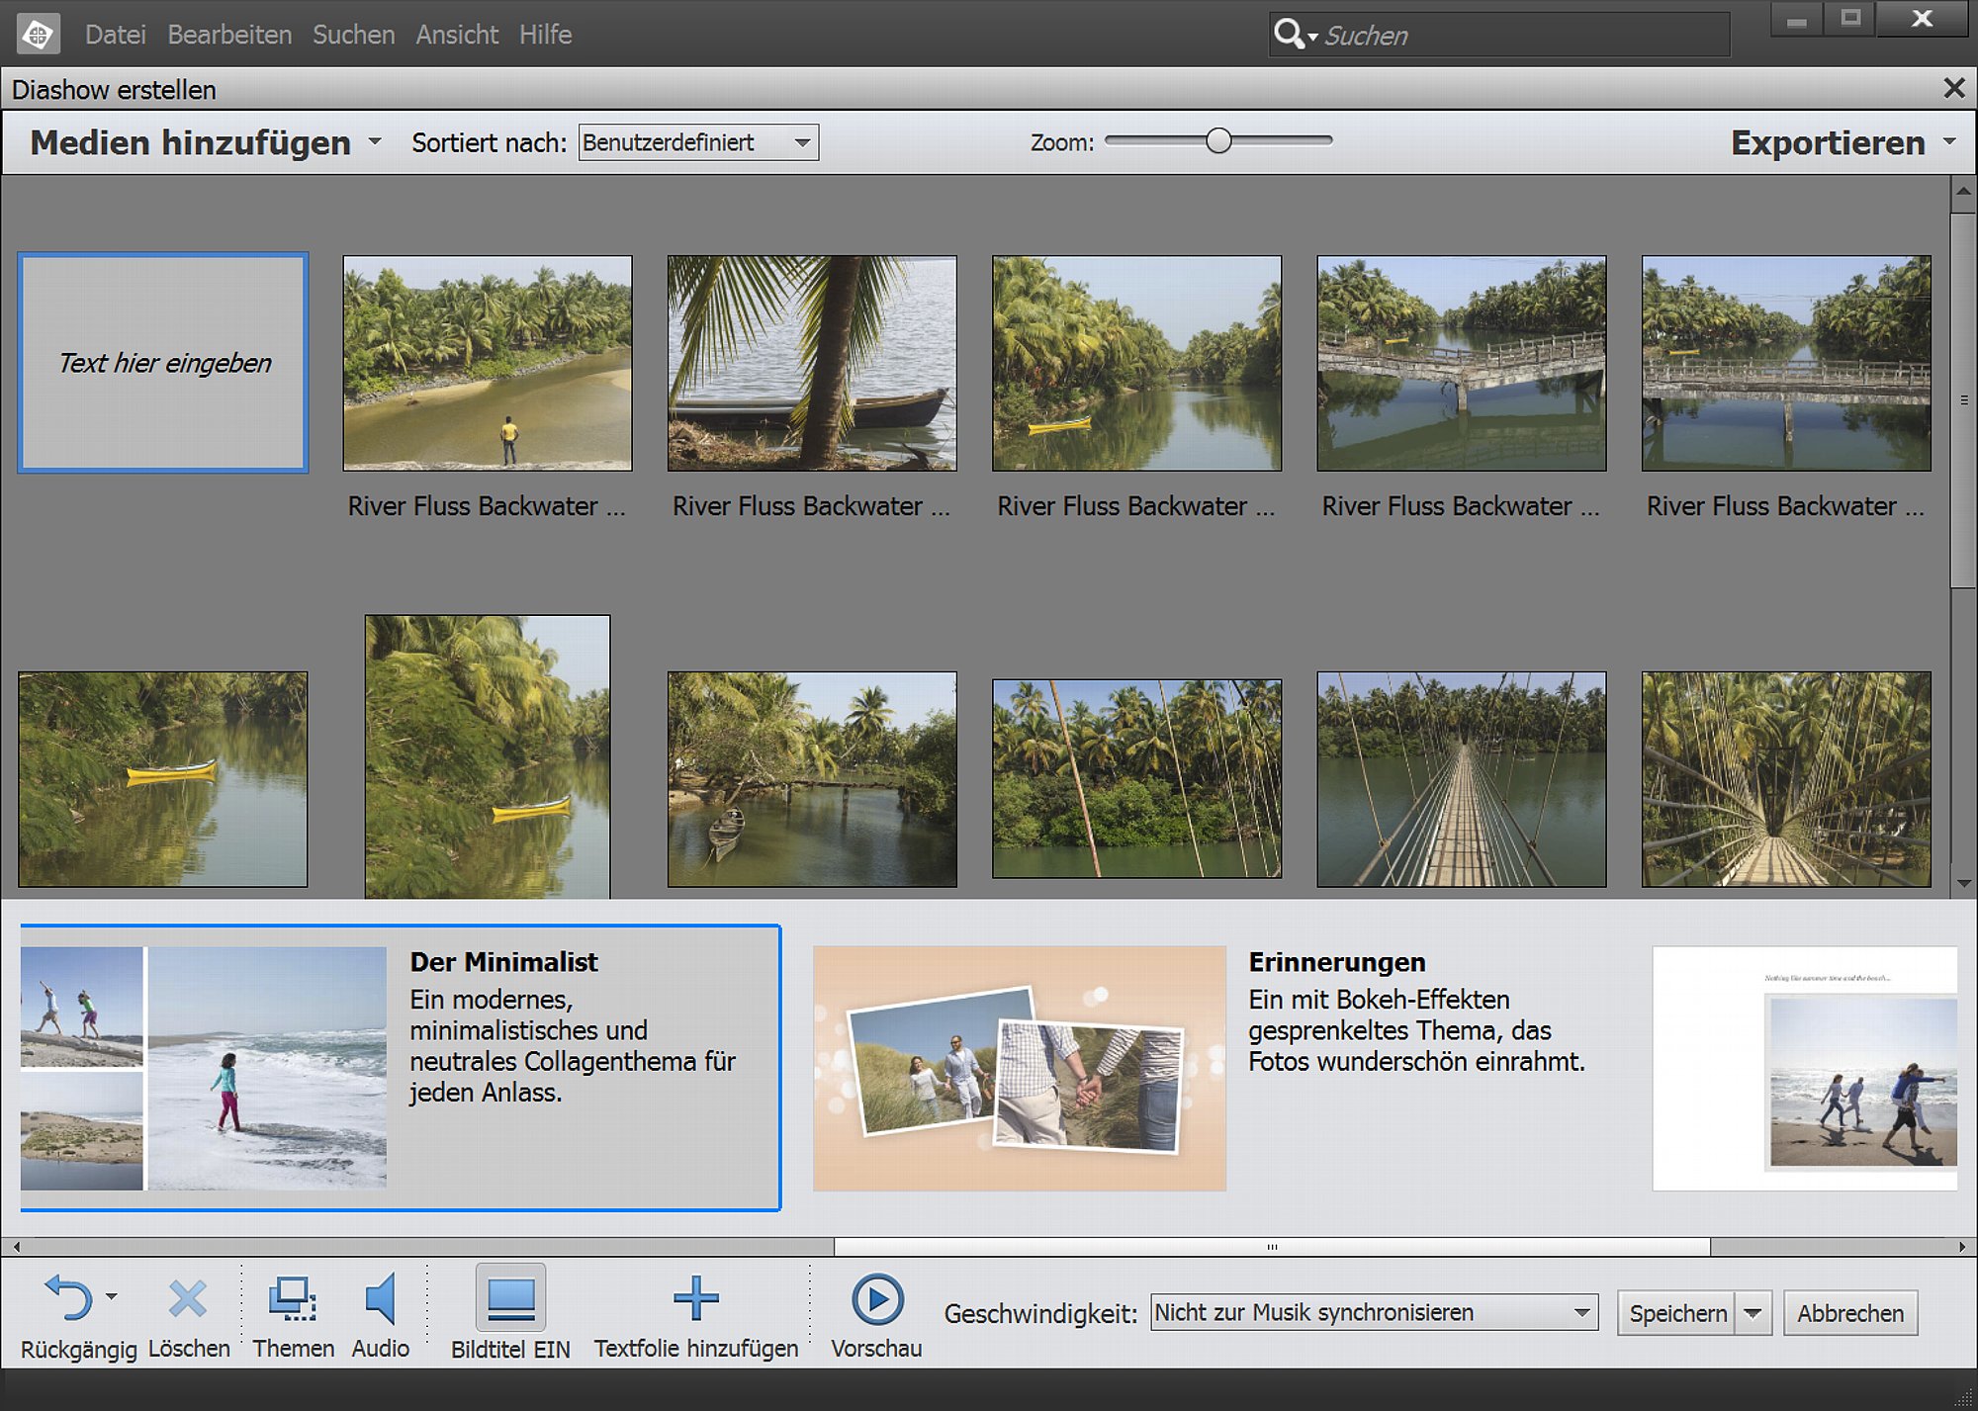Viewport: 1978px width, 1411px height.
Task: Click the Exportieren button
Action: (1828, 142)
